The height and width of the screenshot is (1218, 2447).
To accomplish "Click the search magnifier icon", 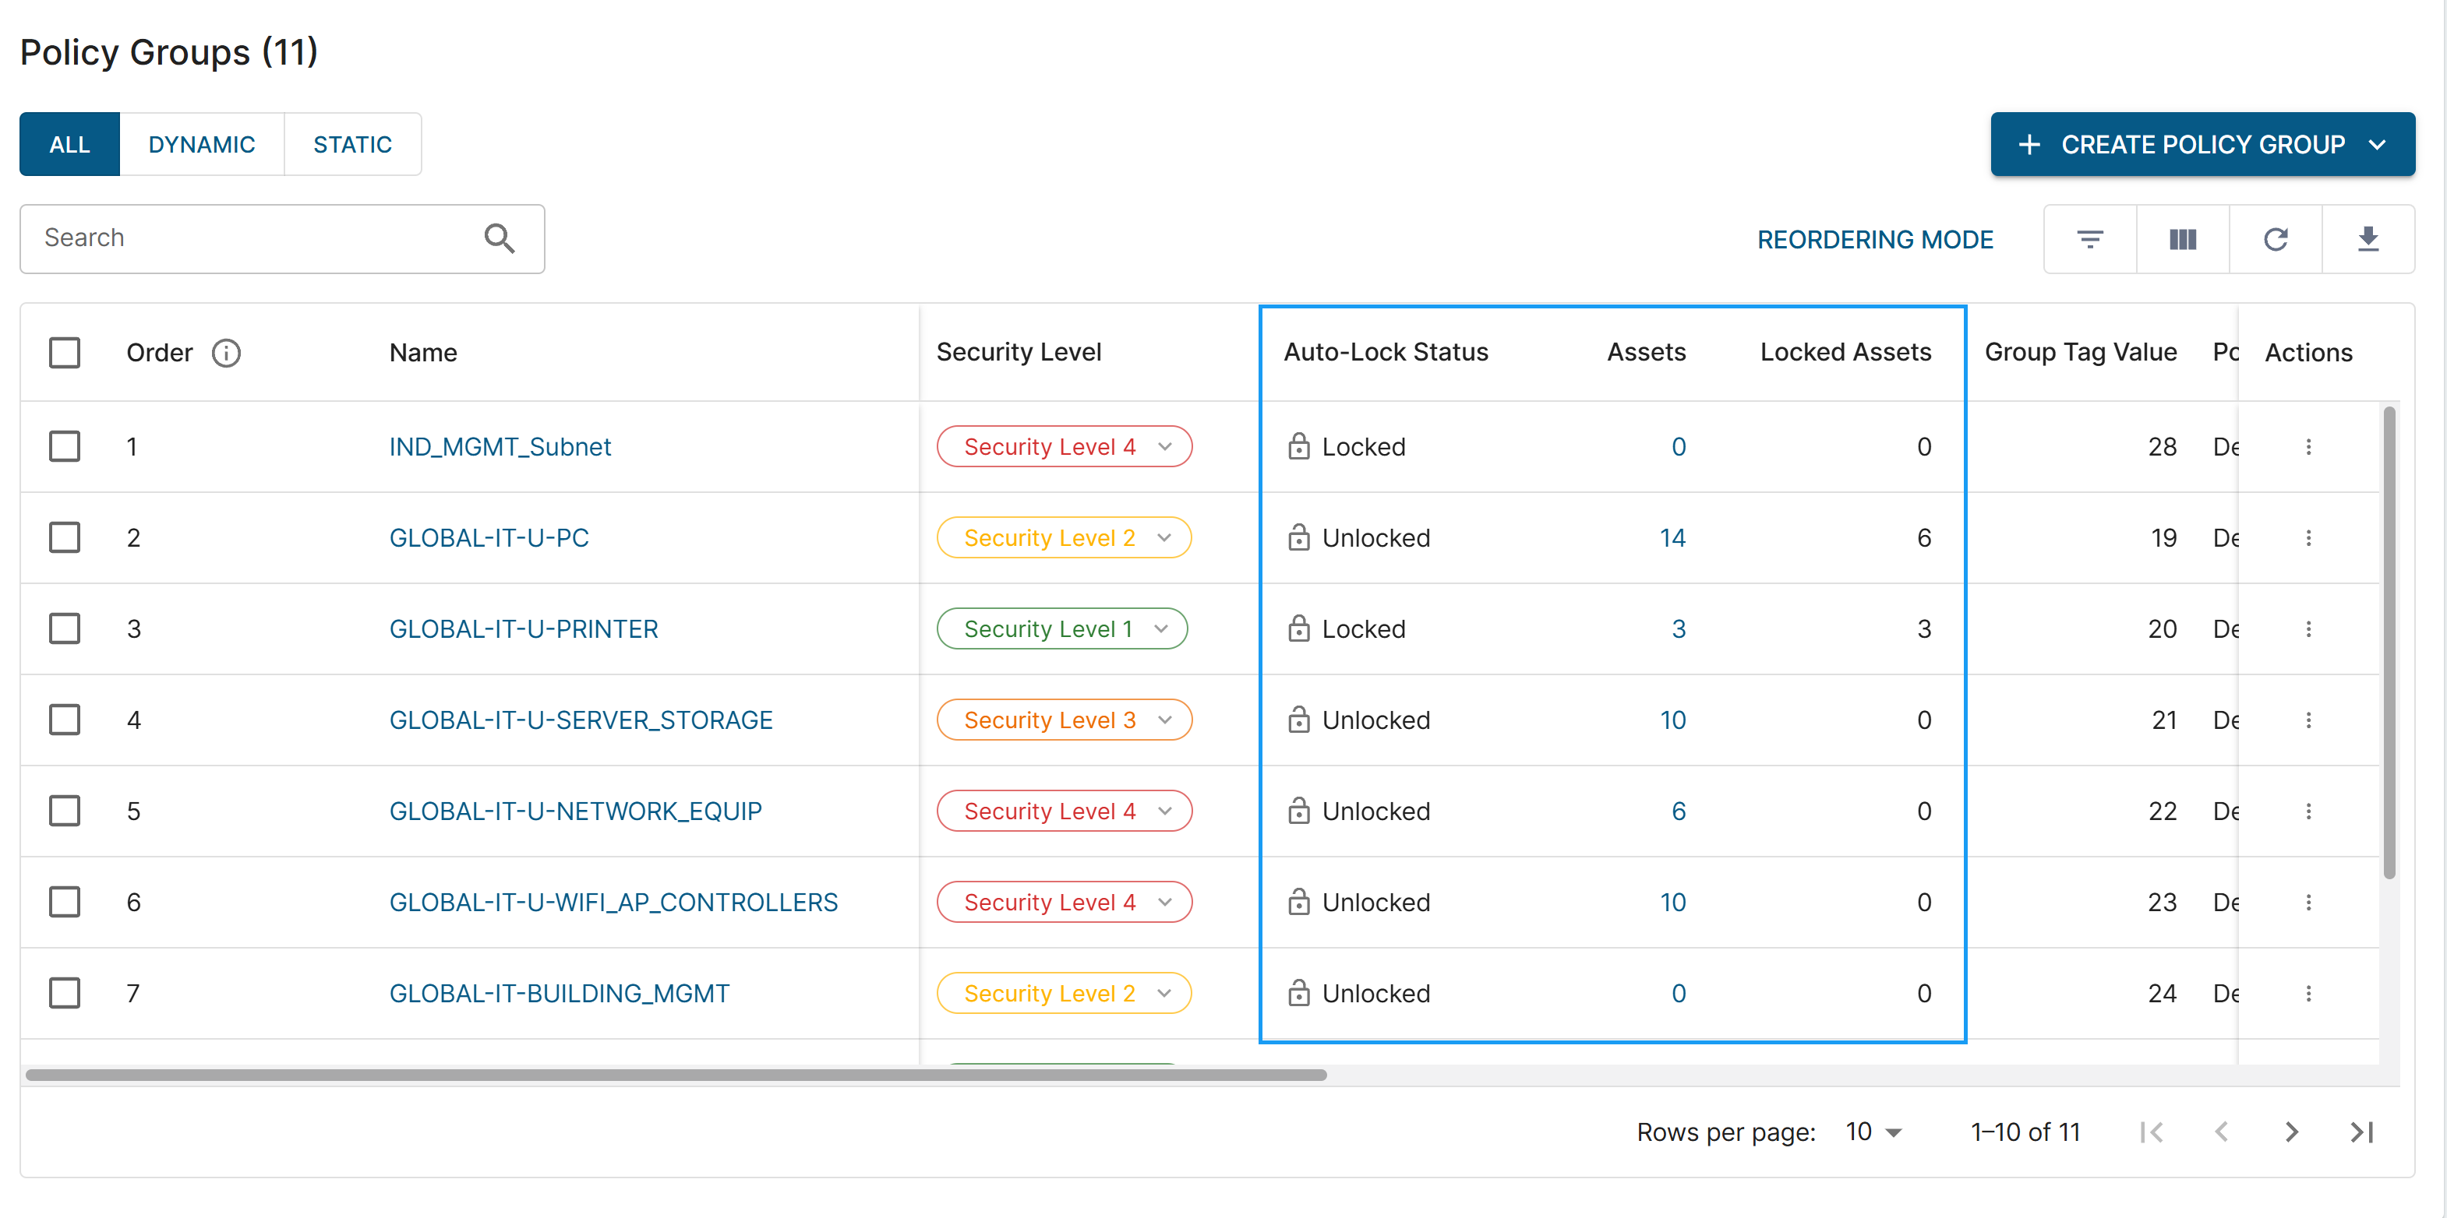I will click(500, 238).
